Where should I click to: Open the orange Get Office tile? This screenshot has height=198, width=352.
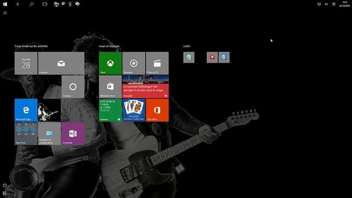[x=157, y=110]
